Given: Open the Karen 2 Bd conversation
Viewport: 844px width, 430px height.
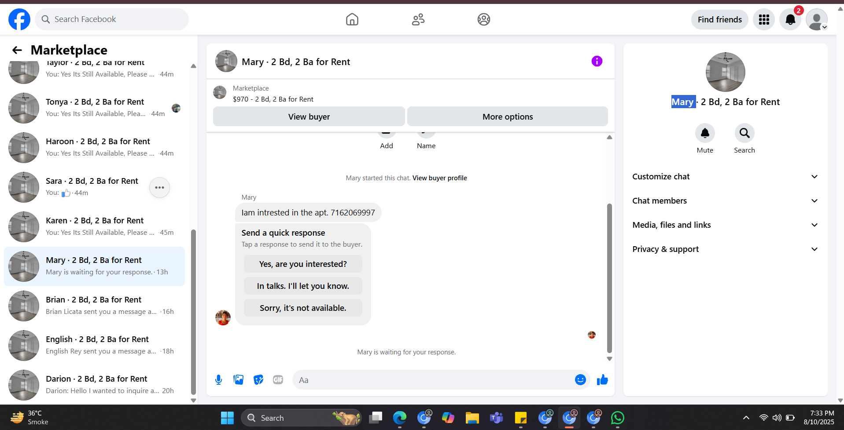Looking at the screenshot, I should click(95, 227).
